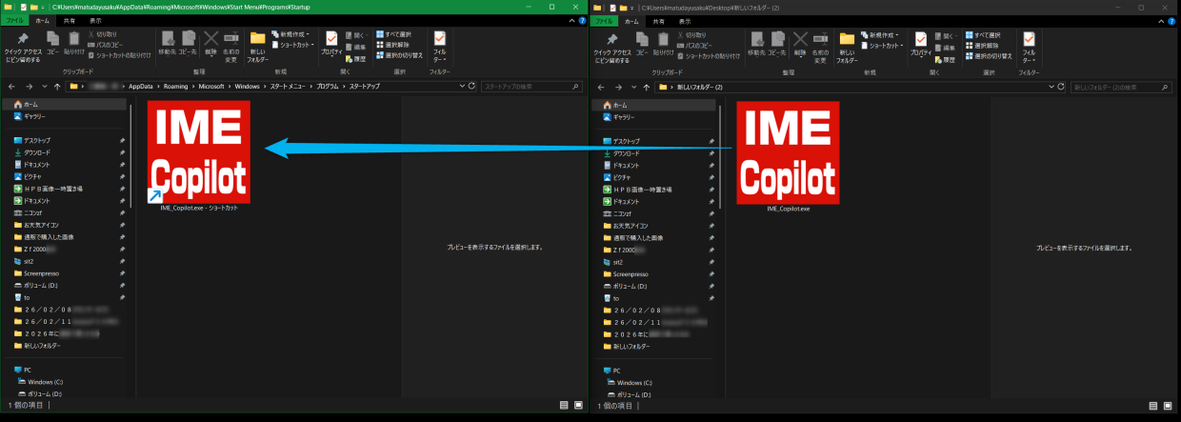Collapse the ribbon in left Startup window
The width and height of the screenshot is (1181, 422).
coord(570,20)
